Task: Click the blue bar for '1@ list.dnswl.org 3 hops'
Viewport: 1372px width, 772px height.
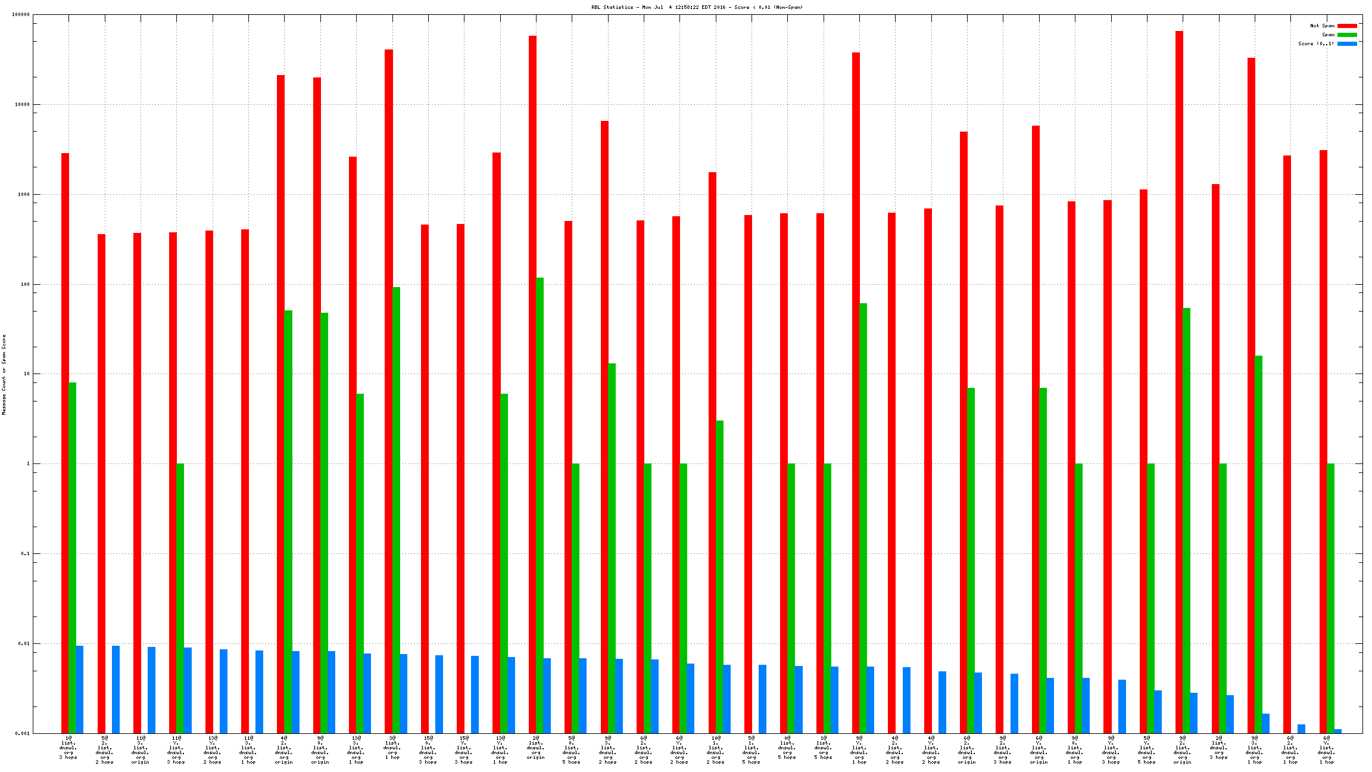Action: pyautogui.click(x=80, y=689)
